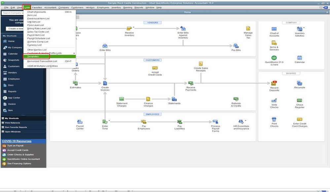
Task: Open the Pay Employees icon
Action: (144, 122)
